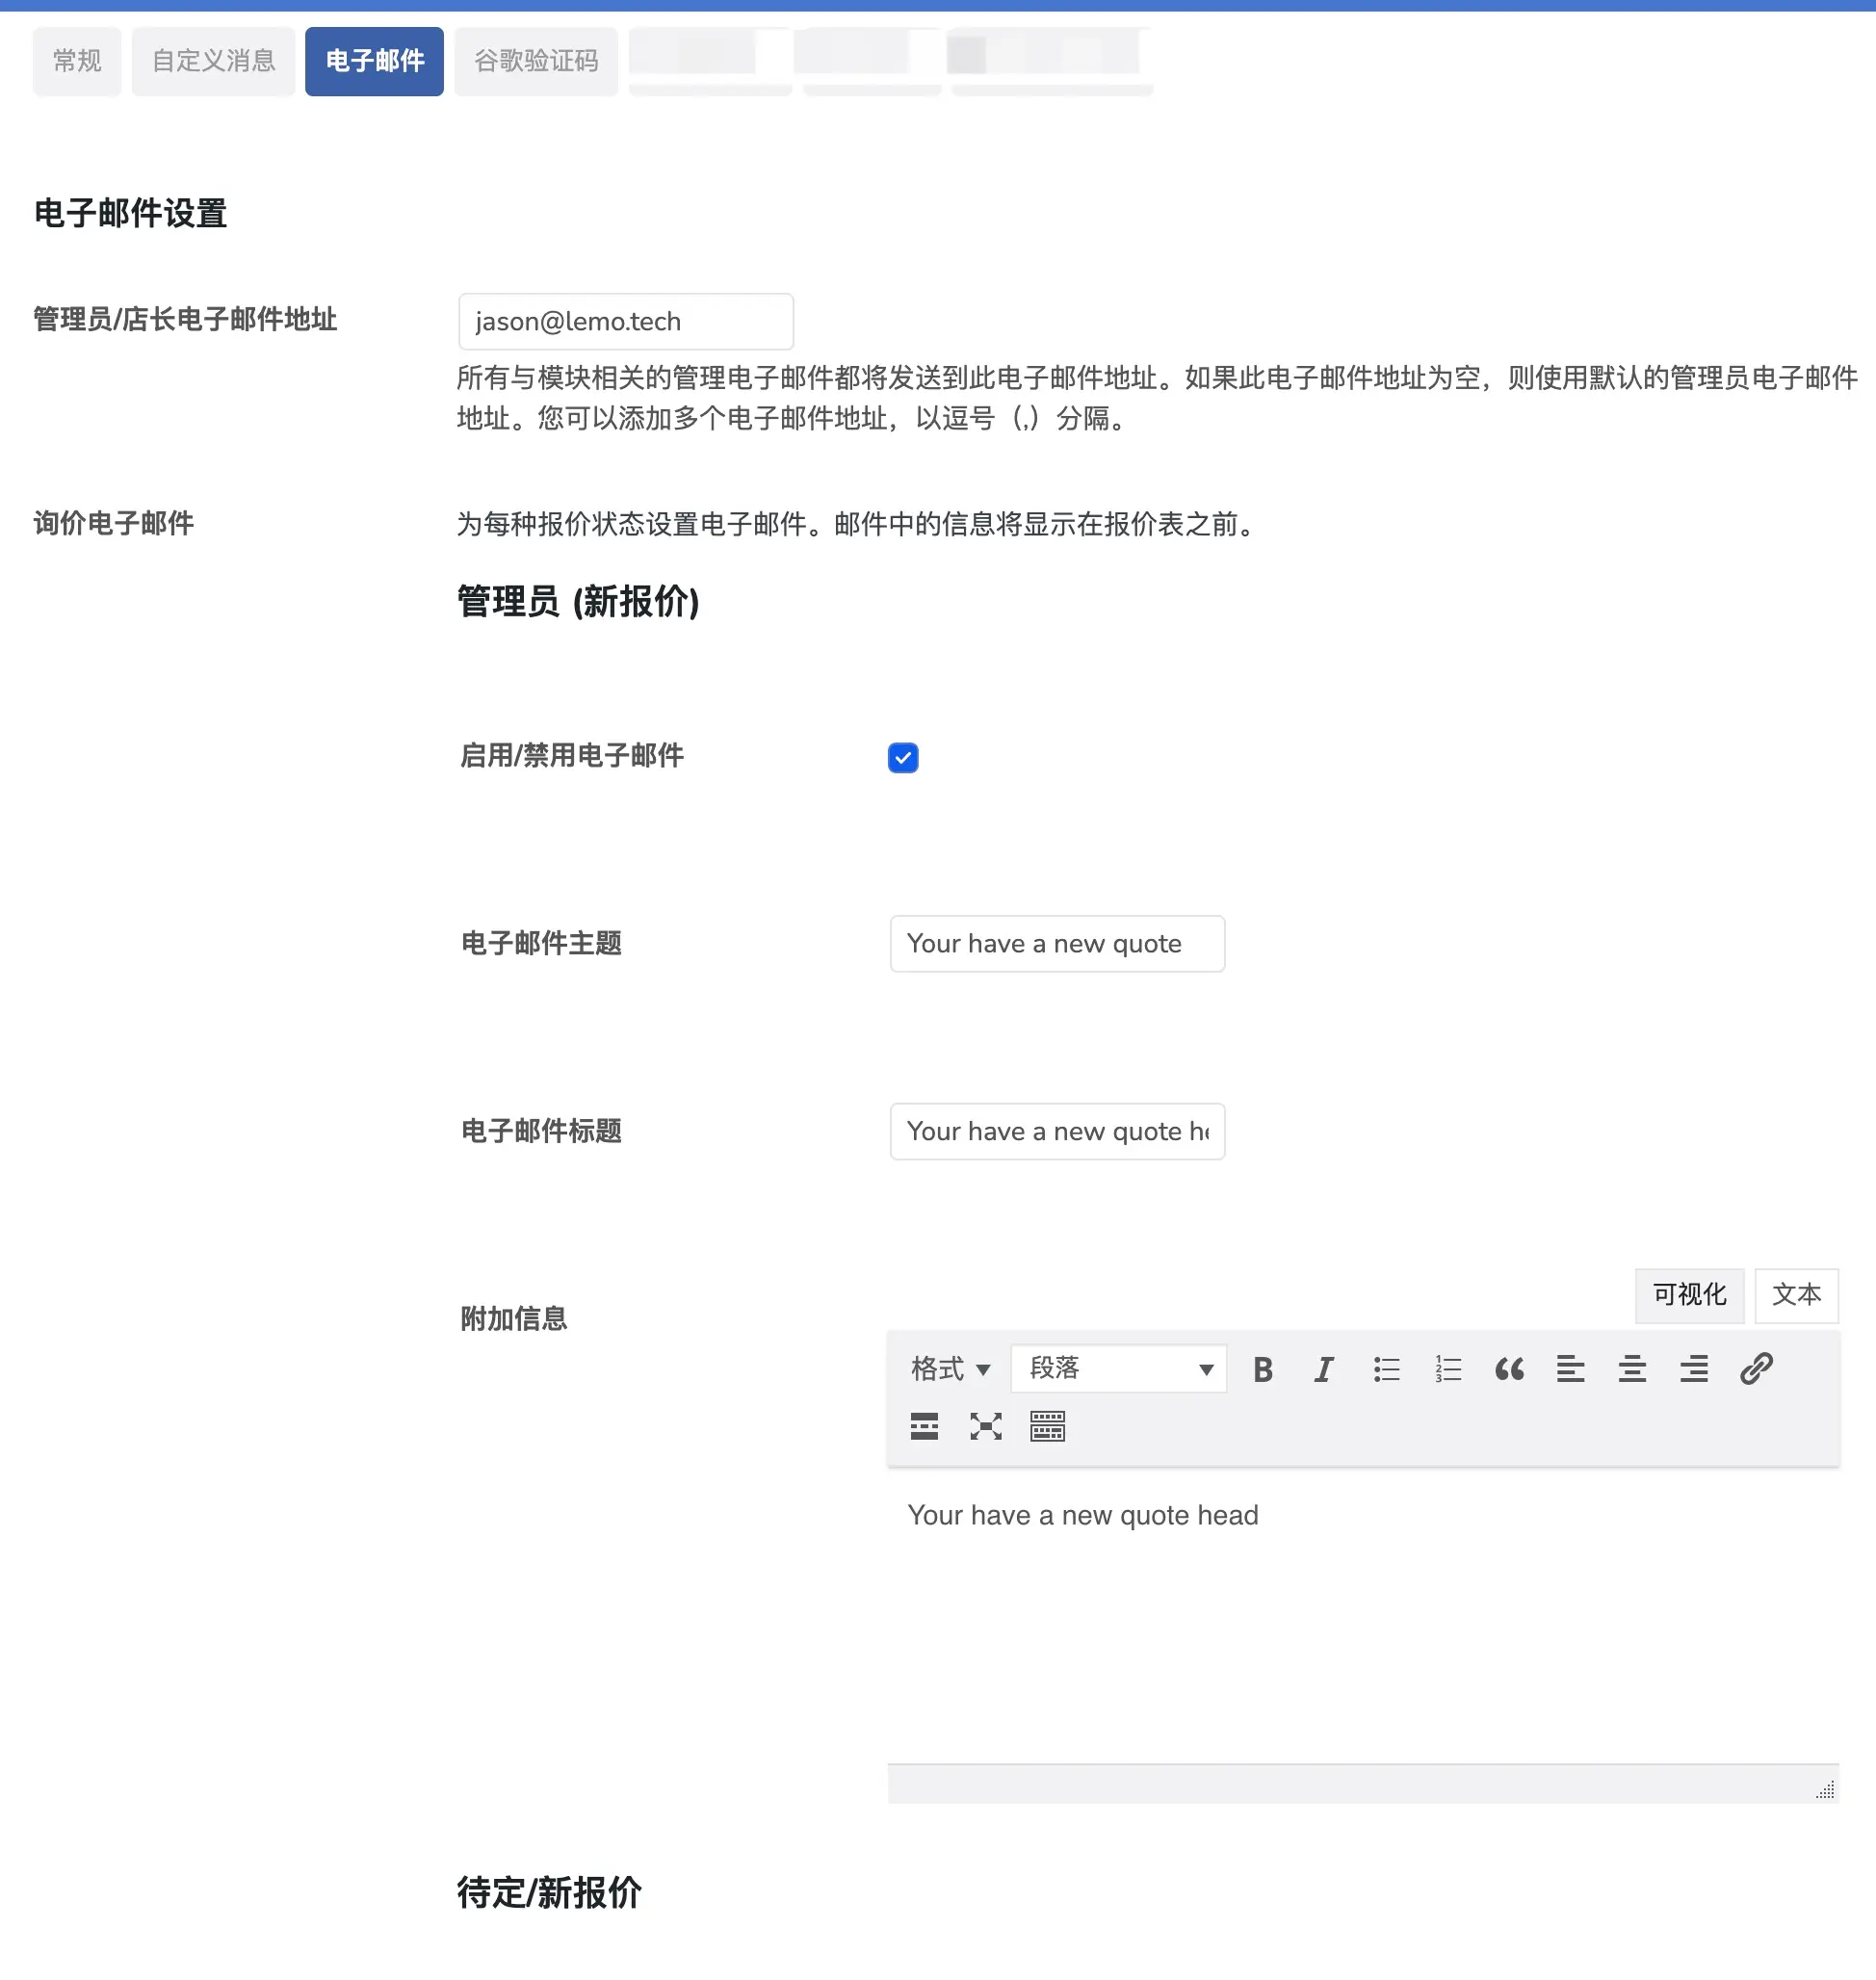Center align editor text
This screenshot has width=1876, height=1980.
pyautogui.click(x=1632, y=1369)
